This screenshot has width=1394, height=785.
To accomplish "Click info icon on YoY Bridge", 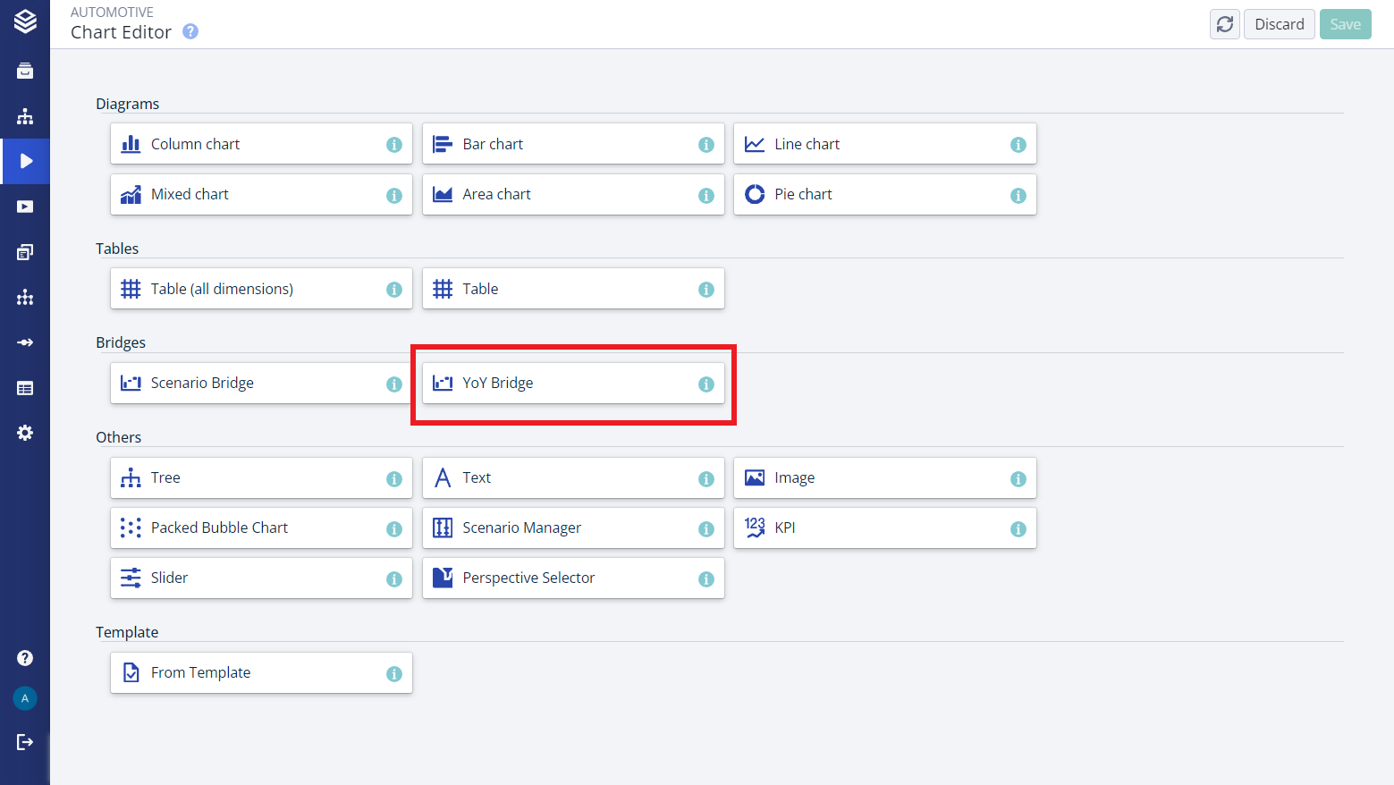I will (x=705, y=384).
